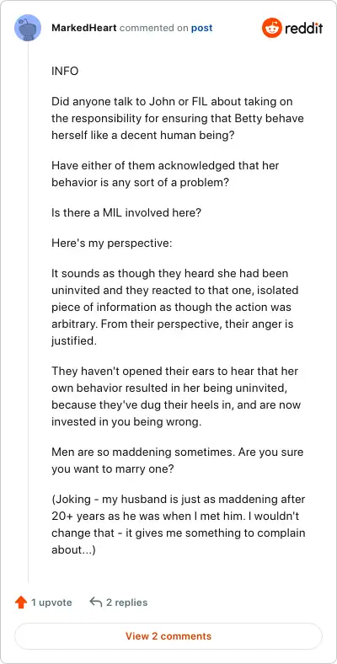Screen dimensions: 337x664
Task: Click the "They haven't opened their ears" paragraph
Action: pyautogui.click(x=176, y=396)
